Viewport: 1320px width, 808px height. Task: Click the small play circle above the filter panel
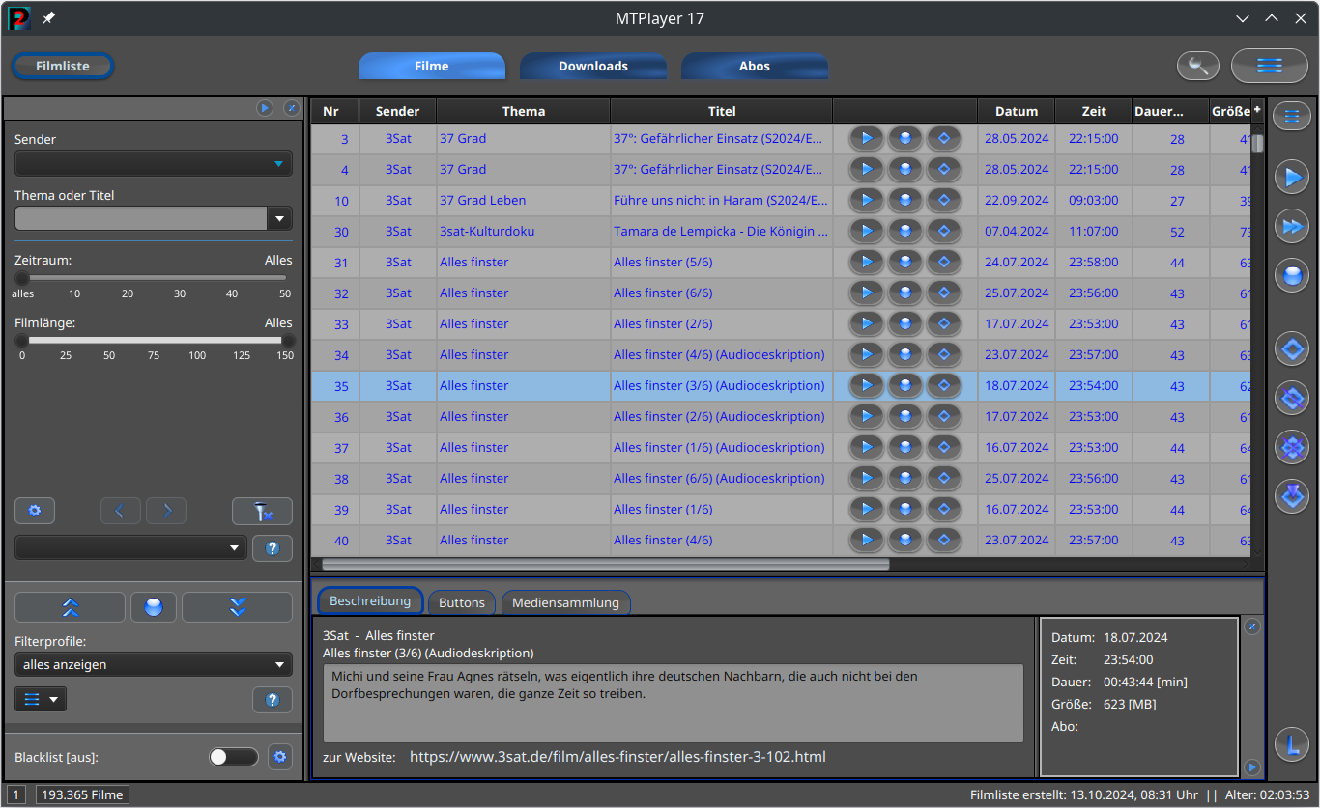(265, 108)
